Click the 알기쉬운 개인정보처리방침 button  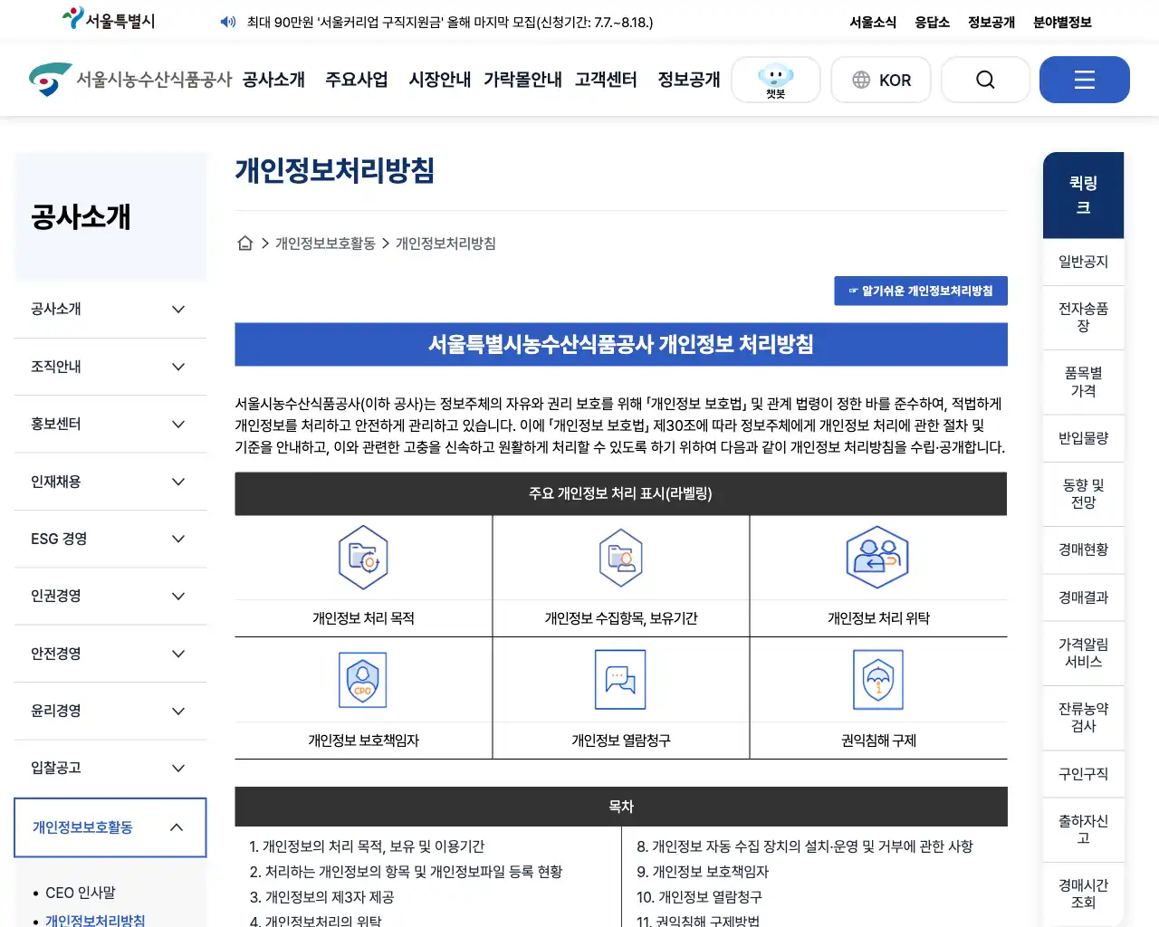pos(921,291)
